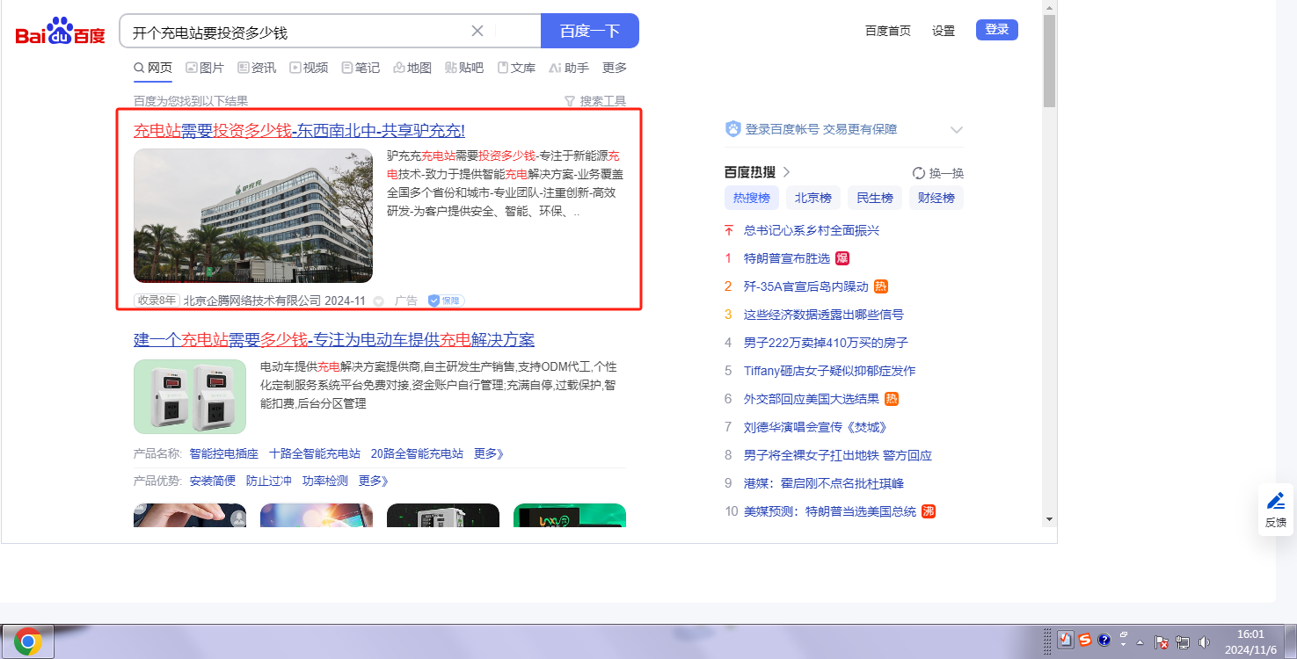
Task: Open hot search 总书记心系乡村全面振兴
Action: (x=812, y=230)
